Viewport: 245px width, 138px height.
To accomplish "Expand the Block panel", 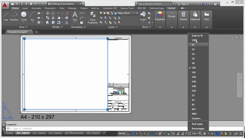I will tap(146, 27).
